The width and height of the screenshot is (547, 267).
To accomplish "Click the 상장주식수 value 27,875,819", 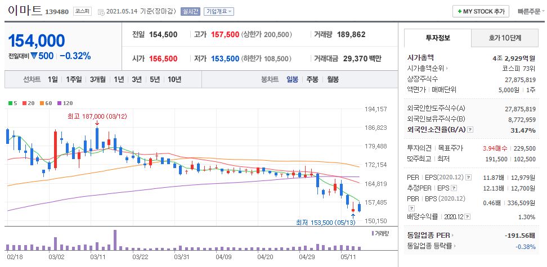I will tap(520, 79).
